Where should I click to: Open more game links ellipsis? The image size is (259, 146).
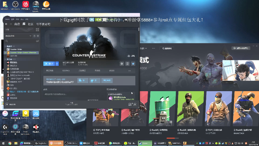[x=130, y=71]
